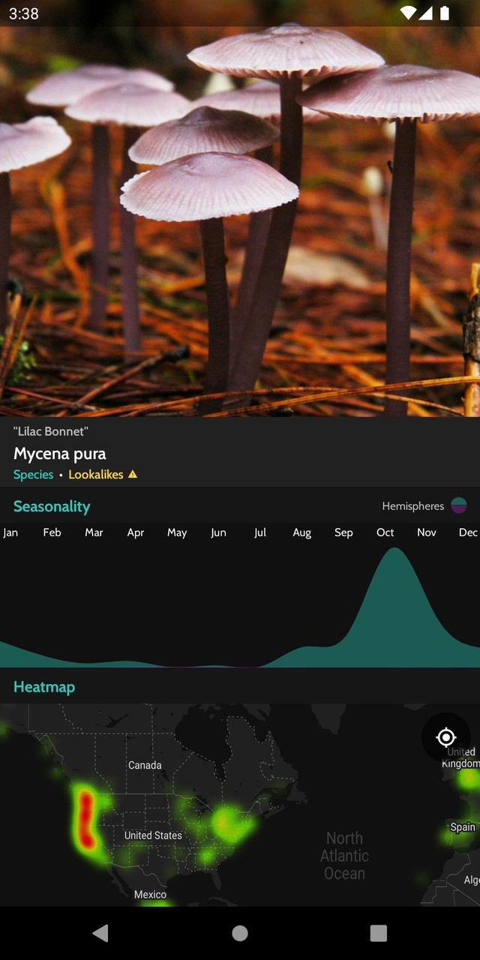Tap the map locate-me crosshair icon

click(x=446, y=737)
